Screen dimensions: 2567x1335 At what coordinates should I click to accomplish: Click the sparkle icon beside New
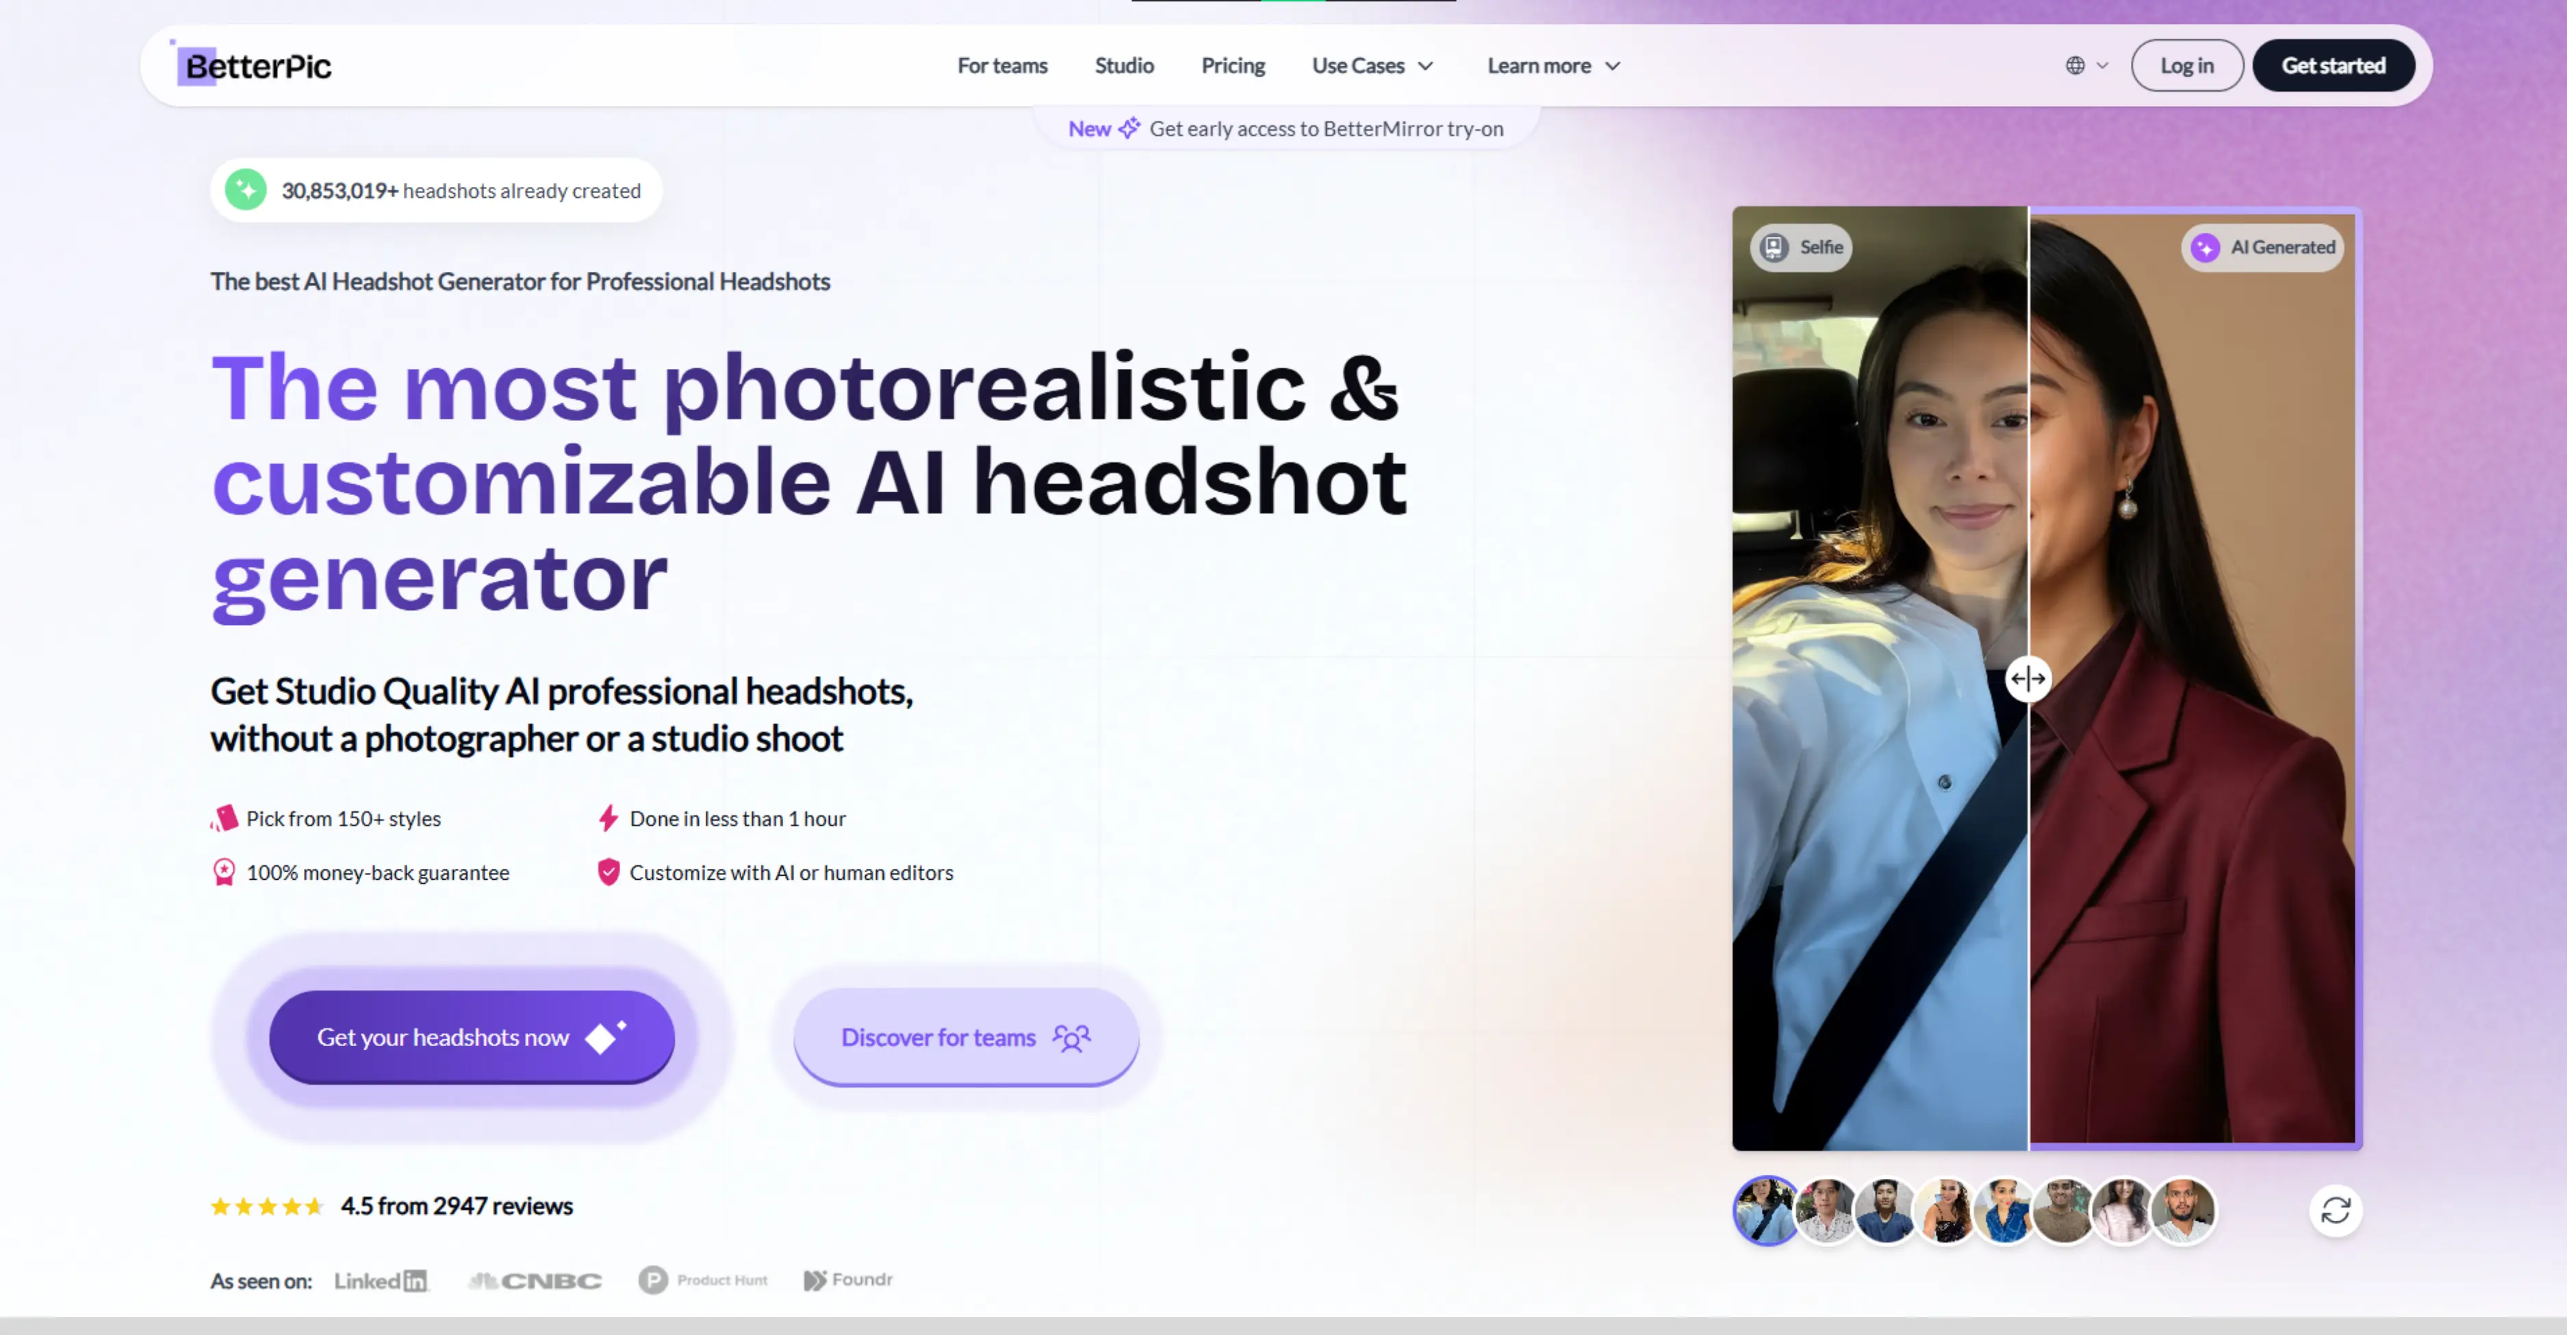(x=1129, y=129)
